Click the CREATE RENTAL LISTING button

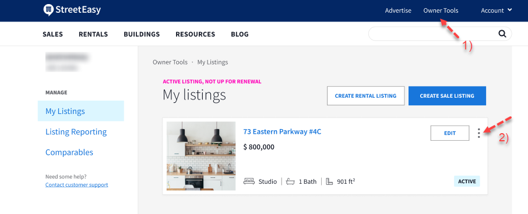click(x=365, y=96)
